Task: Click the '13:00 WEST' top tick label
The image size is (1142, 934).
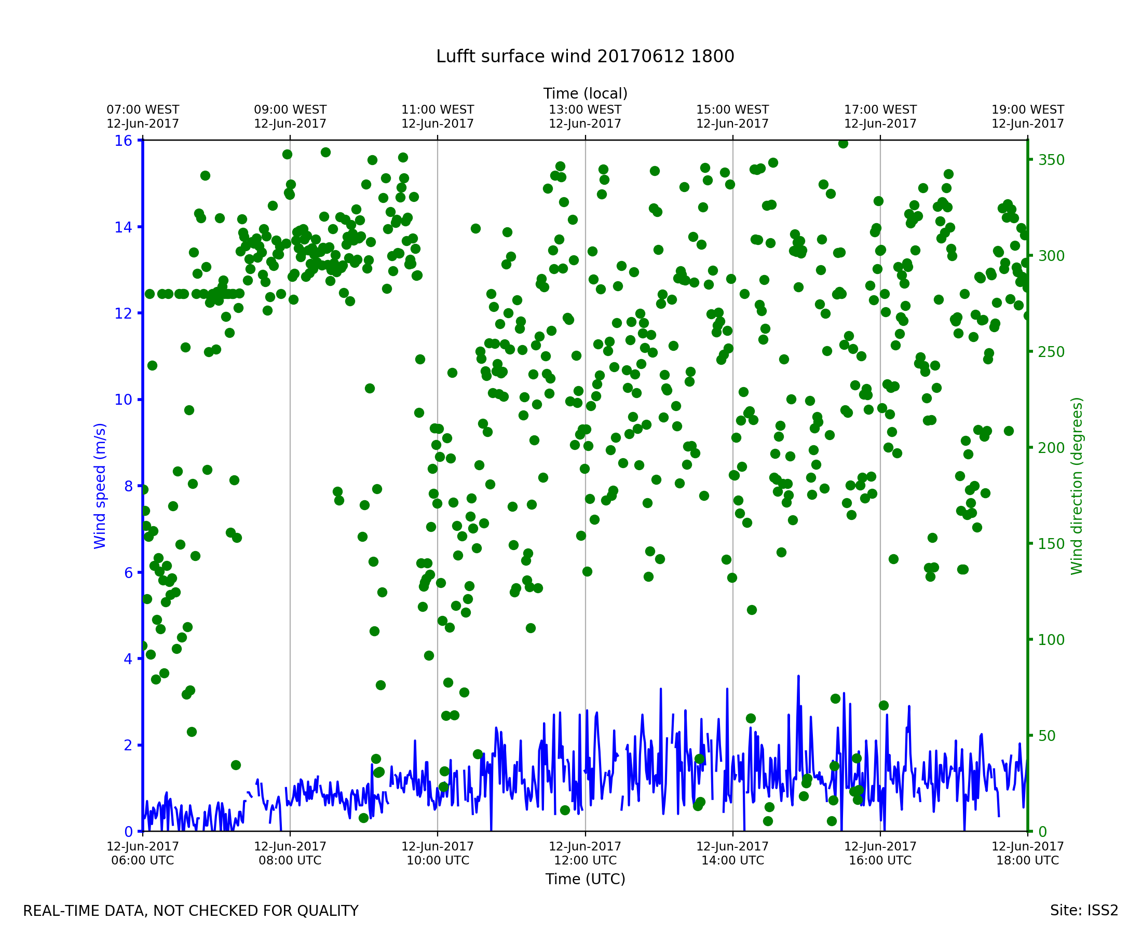Action: [585, 110]
